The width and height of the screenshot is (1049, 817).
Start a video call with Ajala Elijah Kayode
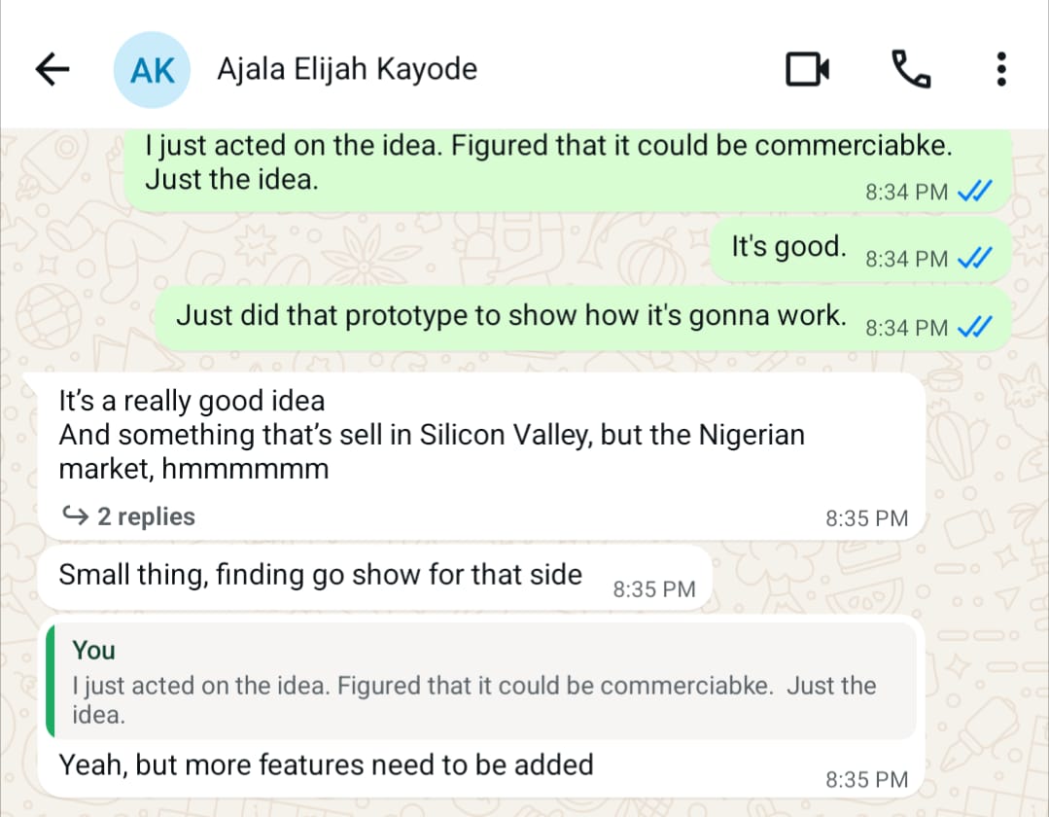805,68
